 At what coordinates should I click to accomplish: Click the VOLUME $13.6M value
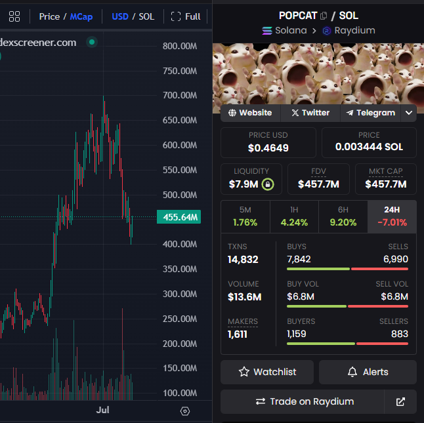click(245, 297)
